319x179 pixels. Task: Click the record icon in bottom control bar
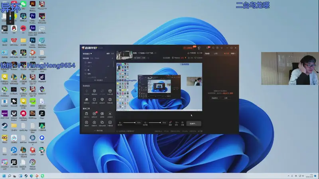[176, 123]
